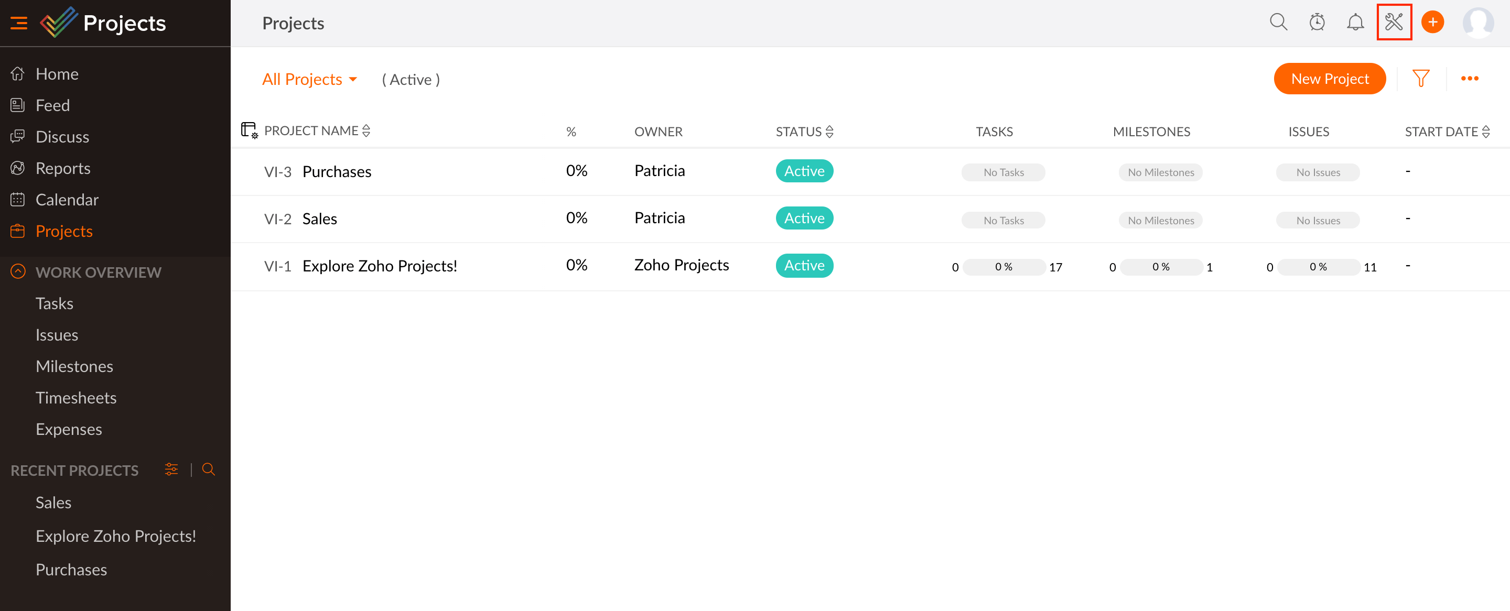Viewport: 1510px width, 611px height.
Task: Open the project filter funnel icon
Action: (1420, 79)
